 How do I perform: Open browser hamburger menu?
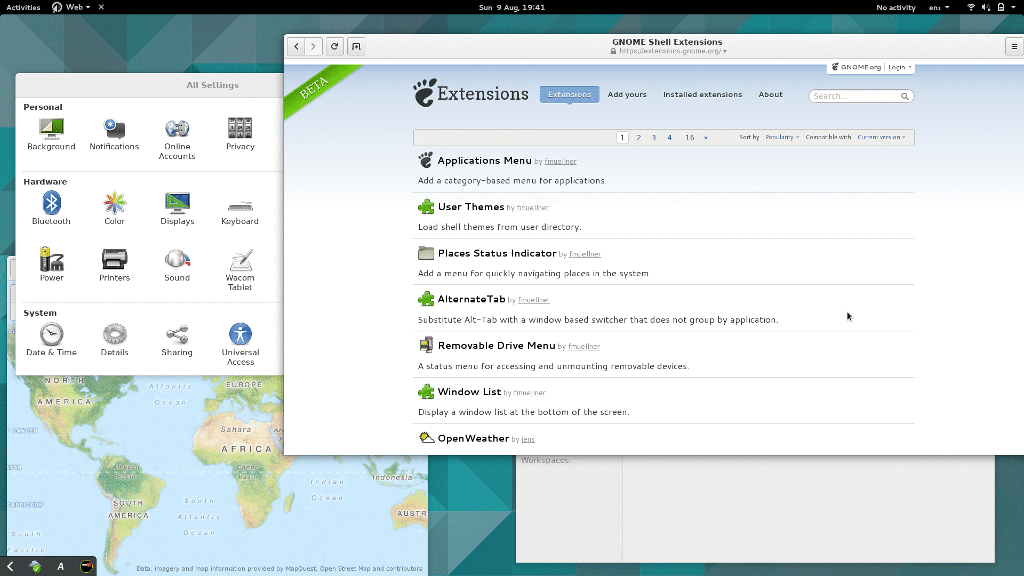click(1014, 46)
